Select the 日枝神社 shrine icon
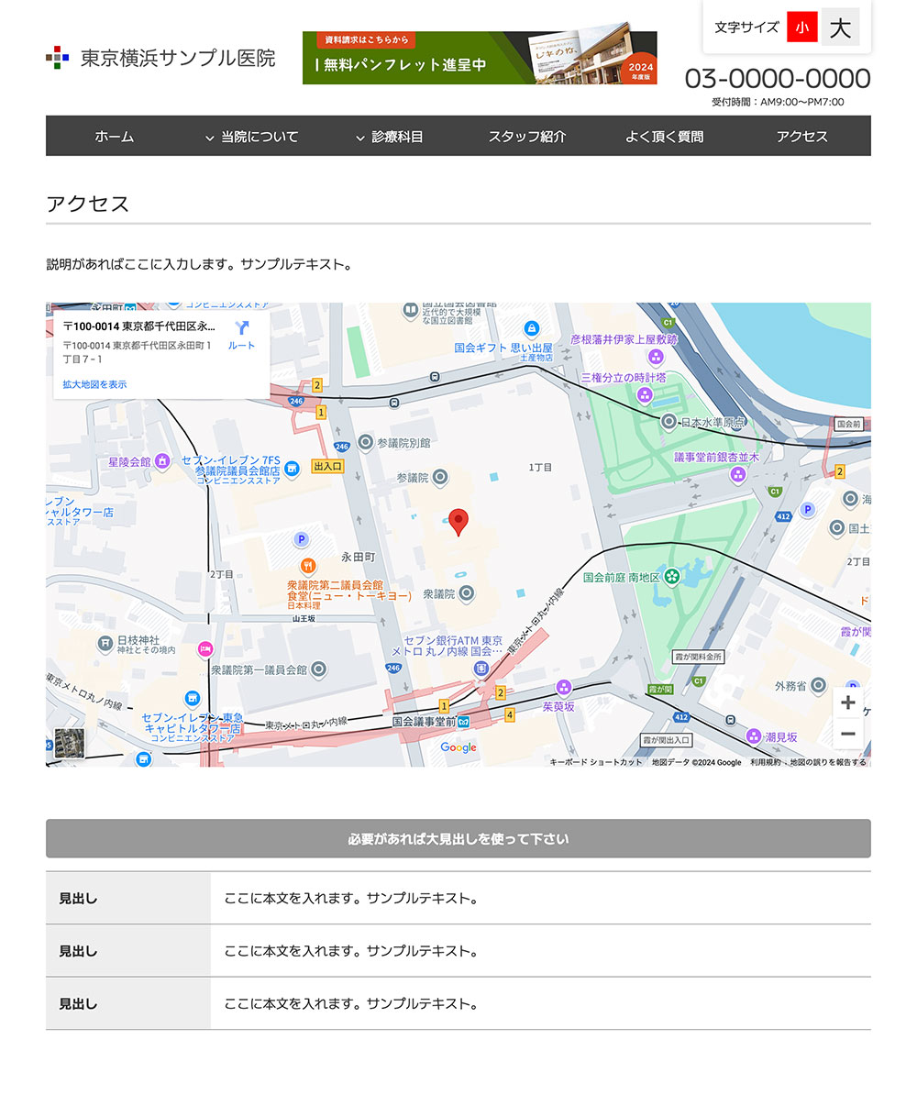This screenshot has width=917, height=1106. pyautogui.click(x=105, y=644)
